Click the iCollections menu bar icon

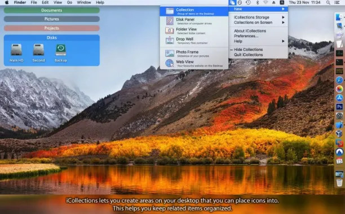pyautogui.click(x=232, y=3)
